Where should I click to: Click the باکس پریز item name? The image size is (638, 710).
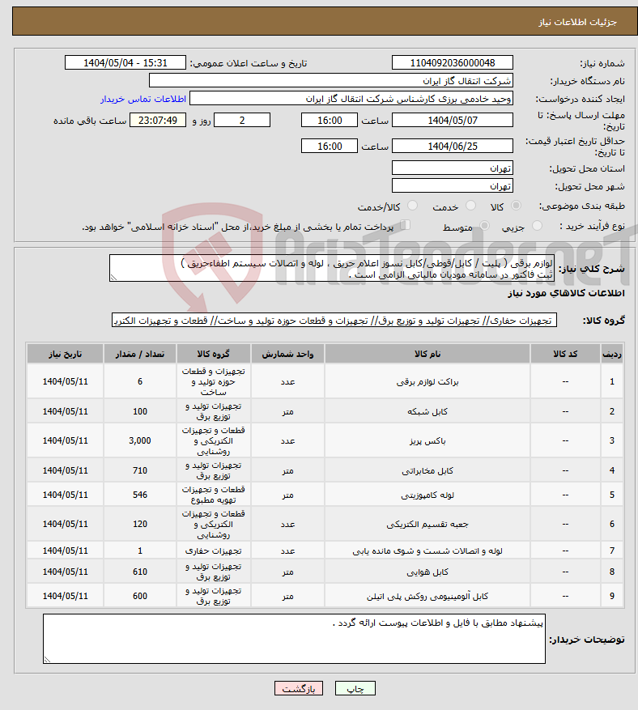pos(427,440)
